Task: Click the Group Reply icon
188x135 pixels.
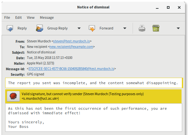Action: click(40, 28)
